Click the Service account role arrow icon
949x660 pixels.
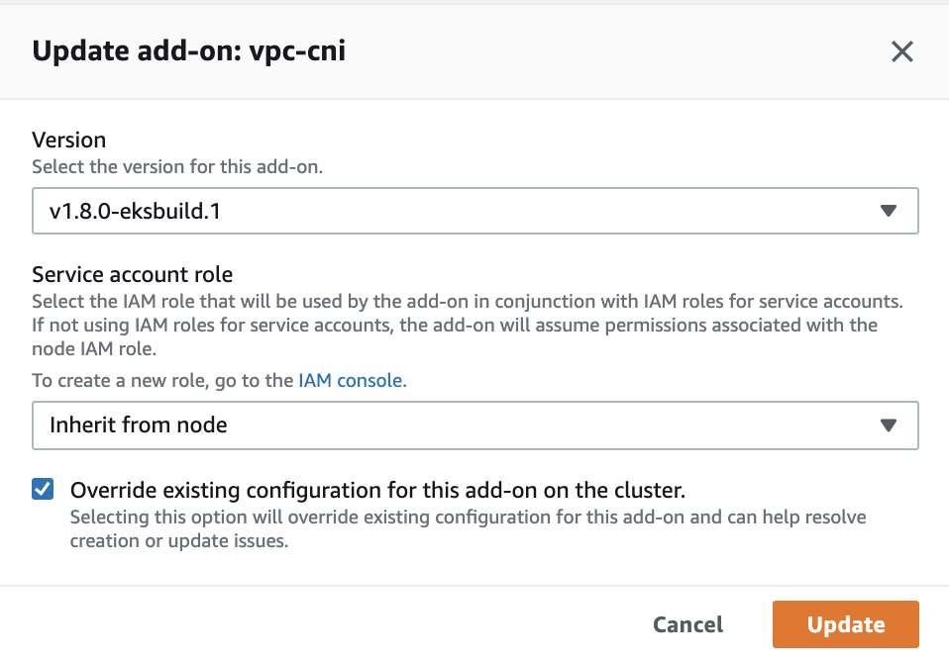click(888, 425)
